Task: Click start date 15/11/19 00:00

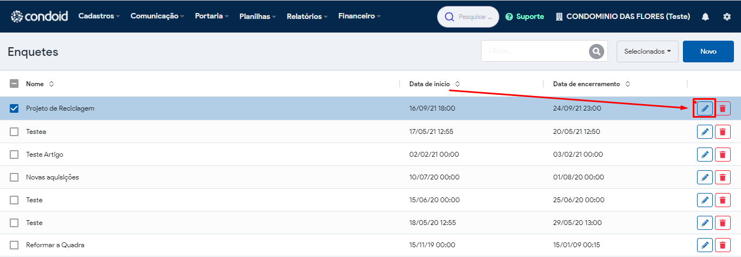Action: tap(432, 245)
